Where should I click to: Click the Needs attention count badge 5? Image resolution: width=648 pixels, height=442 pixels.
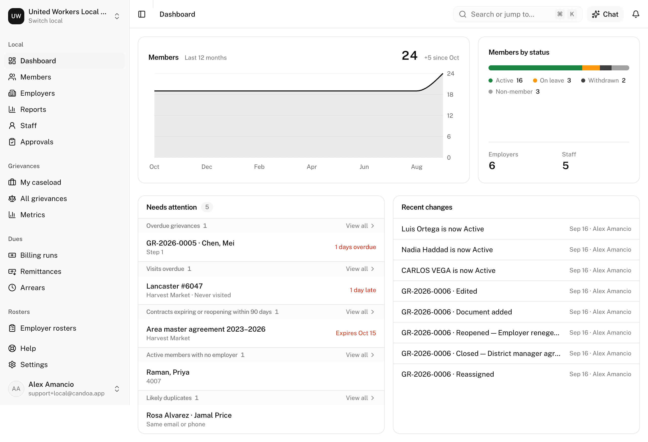[207, 207]
